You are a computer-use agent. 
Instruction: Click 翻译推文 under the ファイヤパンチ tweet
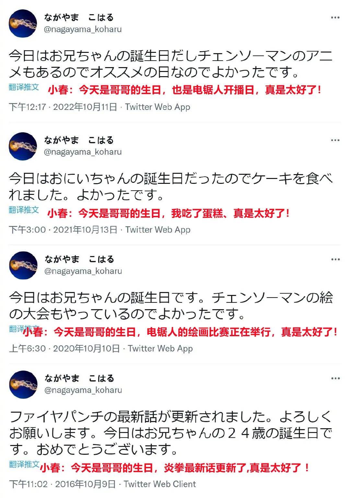24,464
